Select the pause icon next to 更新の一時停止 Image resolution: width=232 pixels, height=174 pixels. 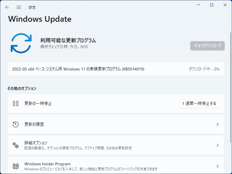(x=16, y=103)
